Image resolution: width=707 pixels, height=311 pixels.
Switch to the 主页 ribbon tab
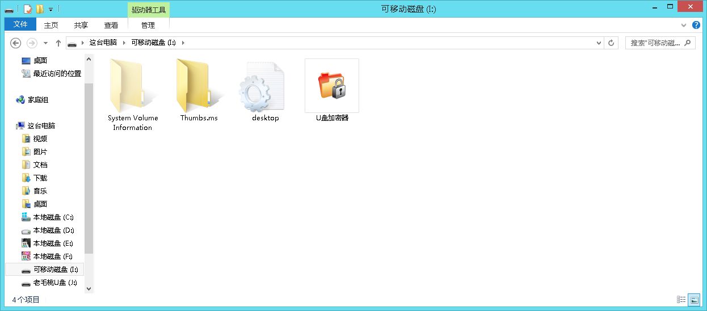click(51, 25)
